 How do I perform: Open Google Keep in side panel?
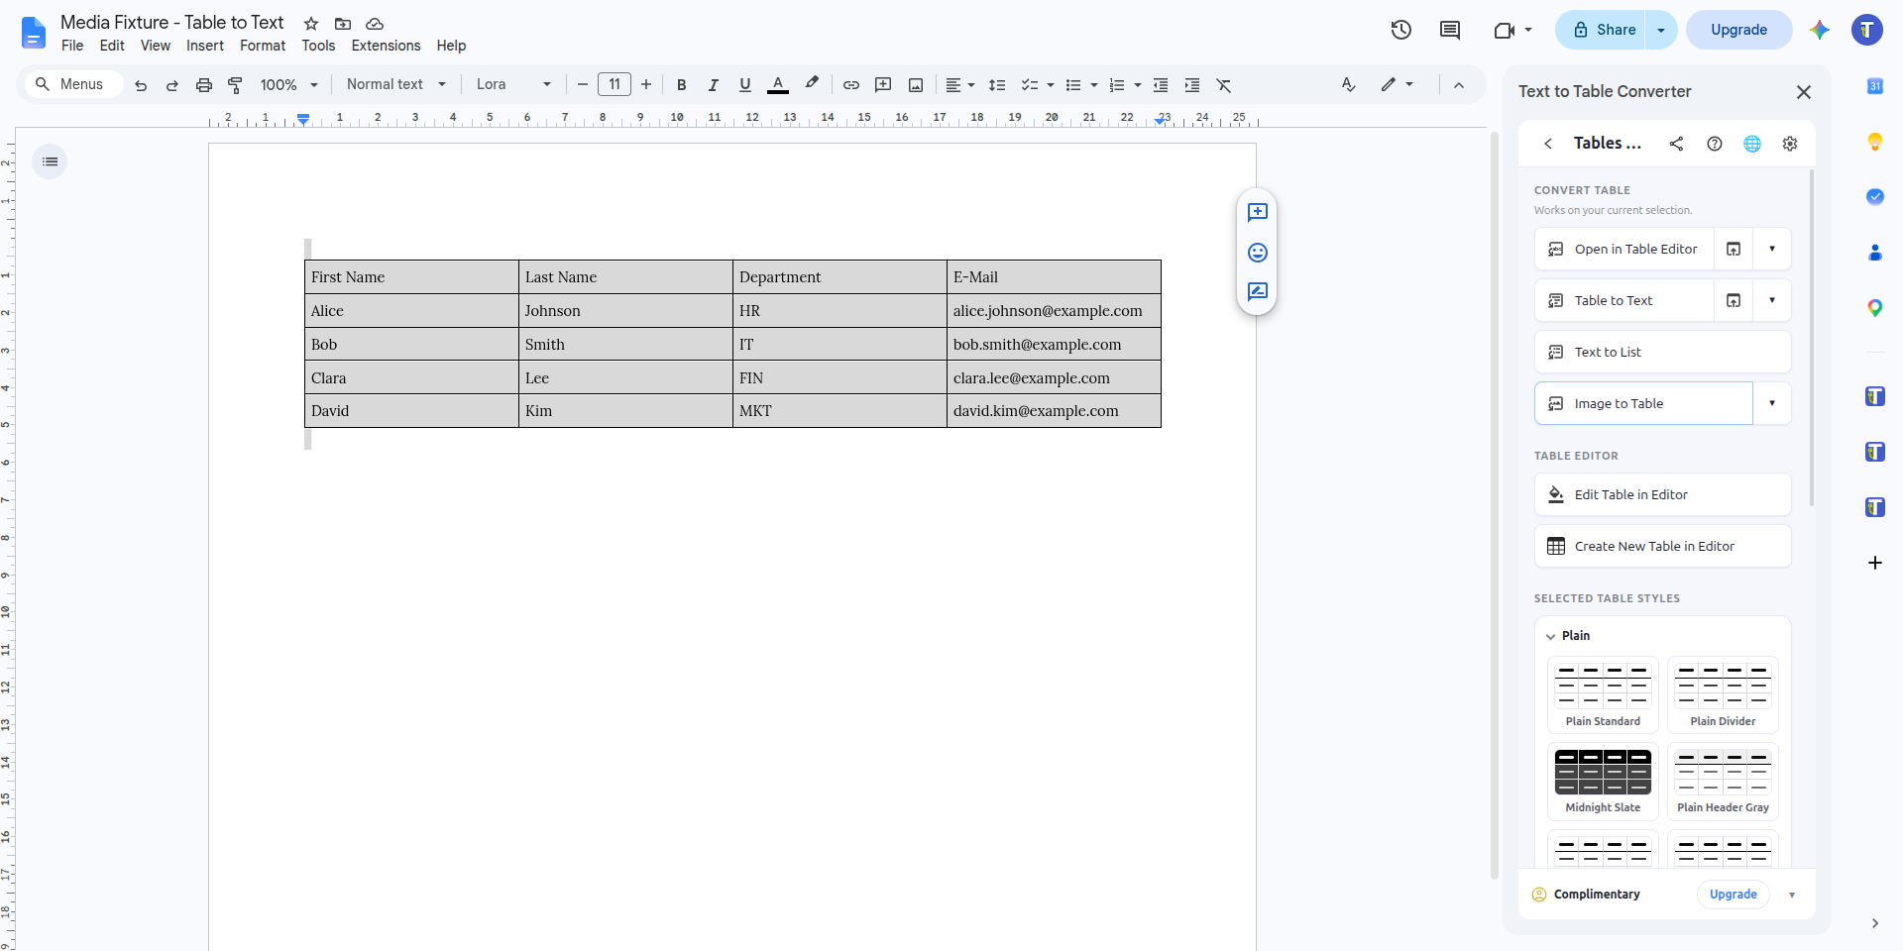click(1875, 142)
